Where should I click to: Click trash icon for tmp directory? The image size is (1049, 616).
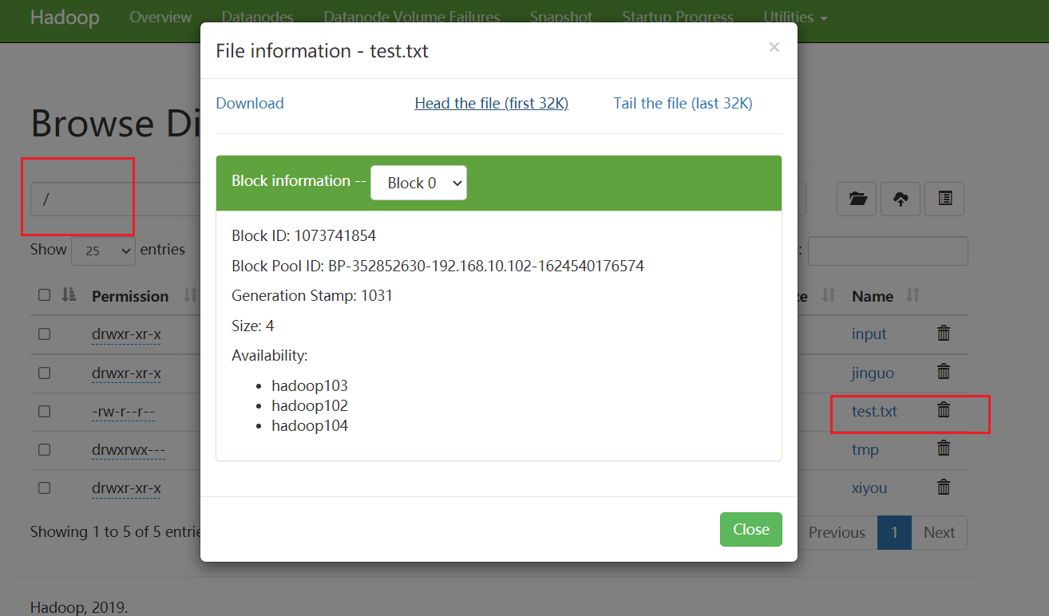pos(944,448)
